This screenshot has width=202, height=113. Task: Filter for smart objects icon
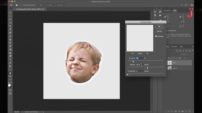pyautogui.click(x=189, y=51)
